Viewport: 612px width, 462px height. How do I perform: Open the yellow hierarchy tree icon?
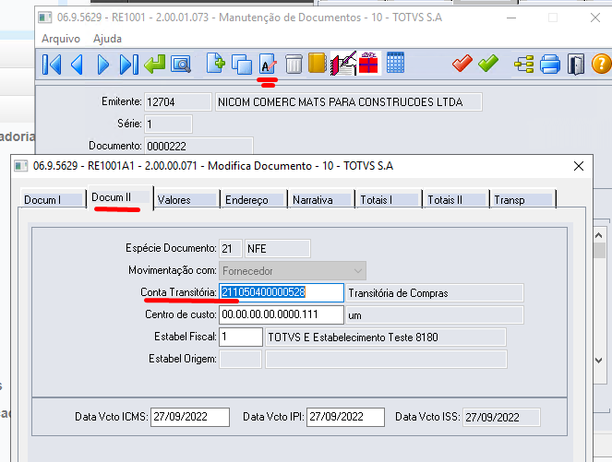coord(524,65)
